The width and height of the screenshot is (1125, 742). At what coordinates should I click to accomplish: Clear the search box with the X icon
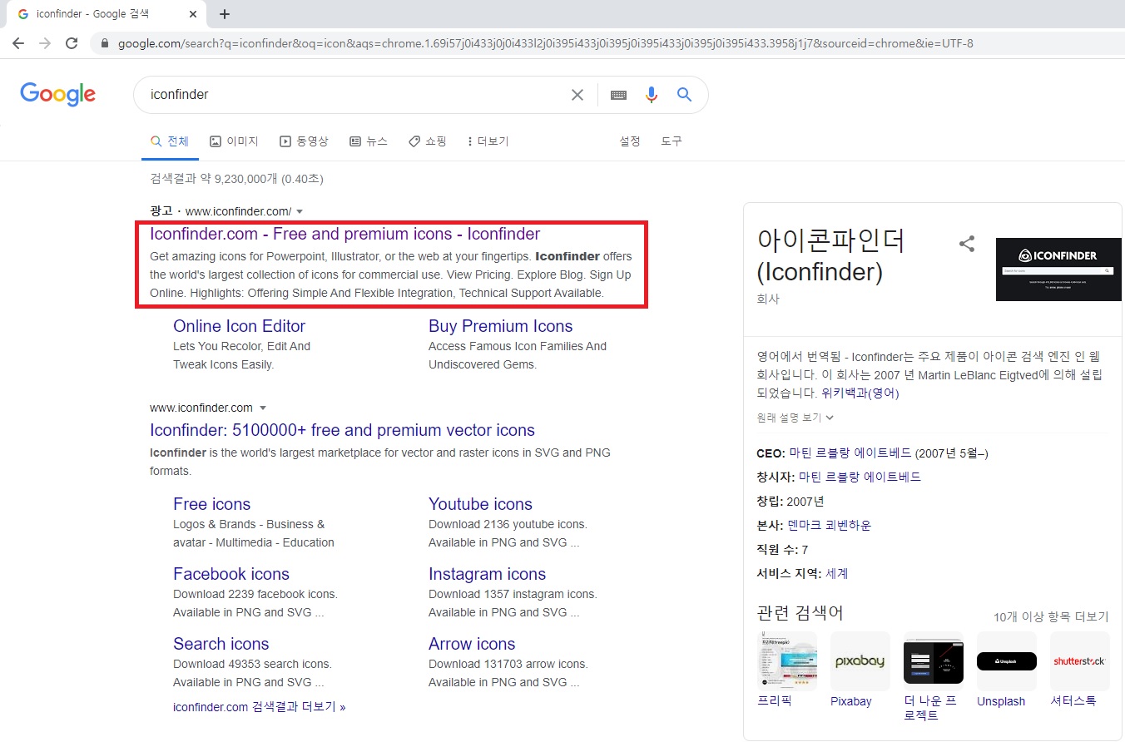[x=577, y=95]
